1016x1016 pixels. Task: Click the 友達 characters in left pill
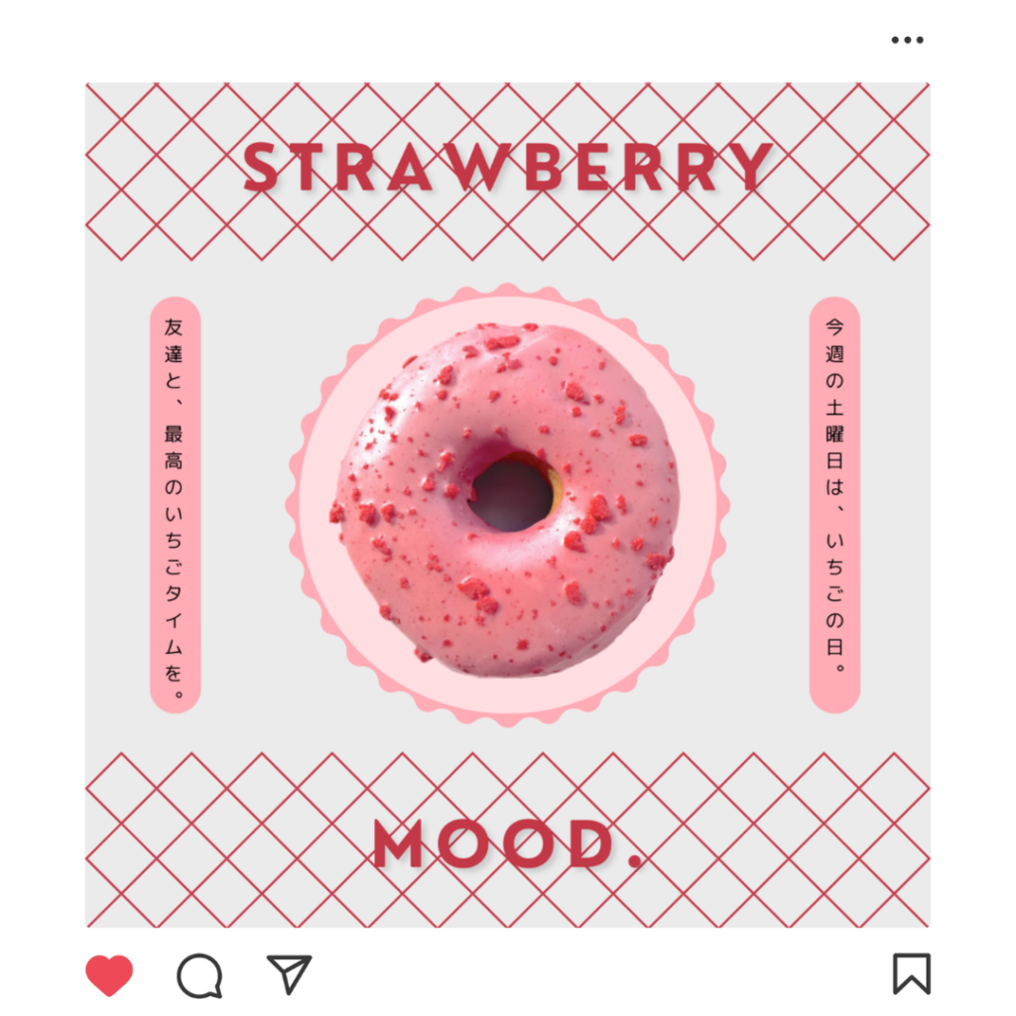point(174,341)
